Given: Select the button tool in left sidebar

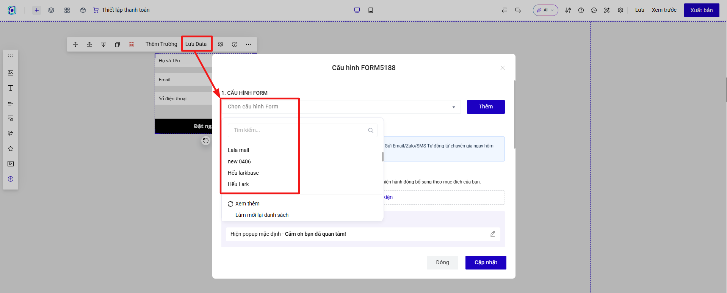Looking at the screenshot, I should [x=11, y=118].
